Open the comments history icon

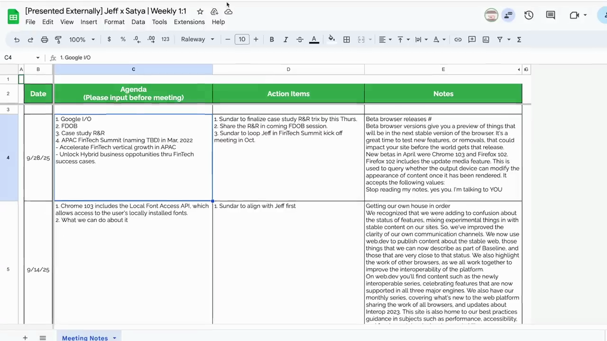click(x=551, y=15)
